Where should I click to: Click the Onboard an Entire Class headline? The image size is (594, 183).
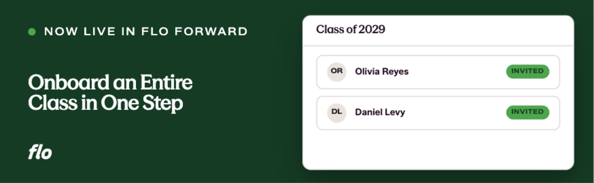coord(110,93)
